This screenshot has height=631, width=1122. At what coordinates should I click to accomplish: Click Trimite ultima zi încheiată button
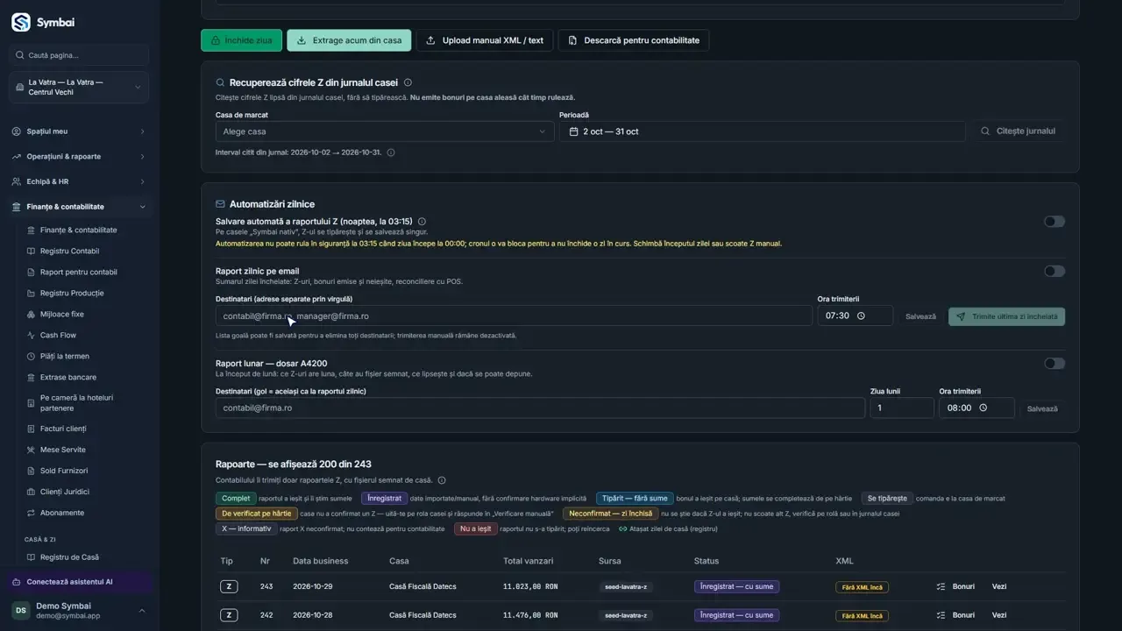[1006, 316]
